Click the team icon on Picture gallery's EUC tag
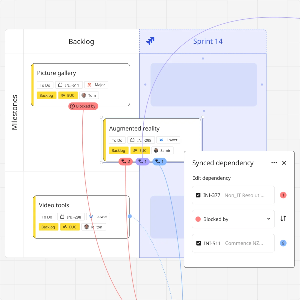Image resolution: width=300 pixels, height=300 pixels. point(62,95)
